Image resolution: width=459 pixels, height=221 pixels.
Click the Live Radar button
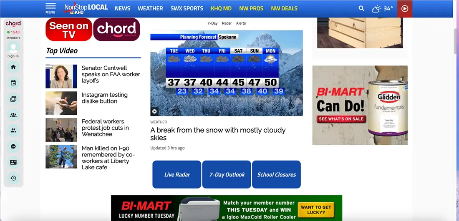177,174
